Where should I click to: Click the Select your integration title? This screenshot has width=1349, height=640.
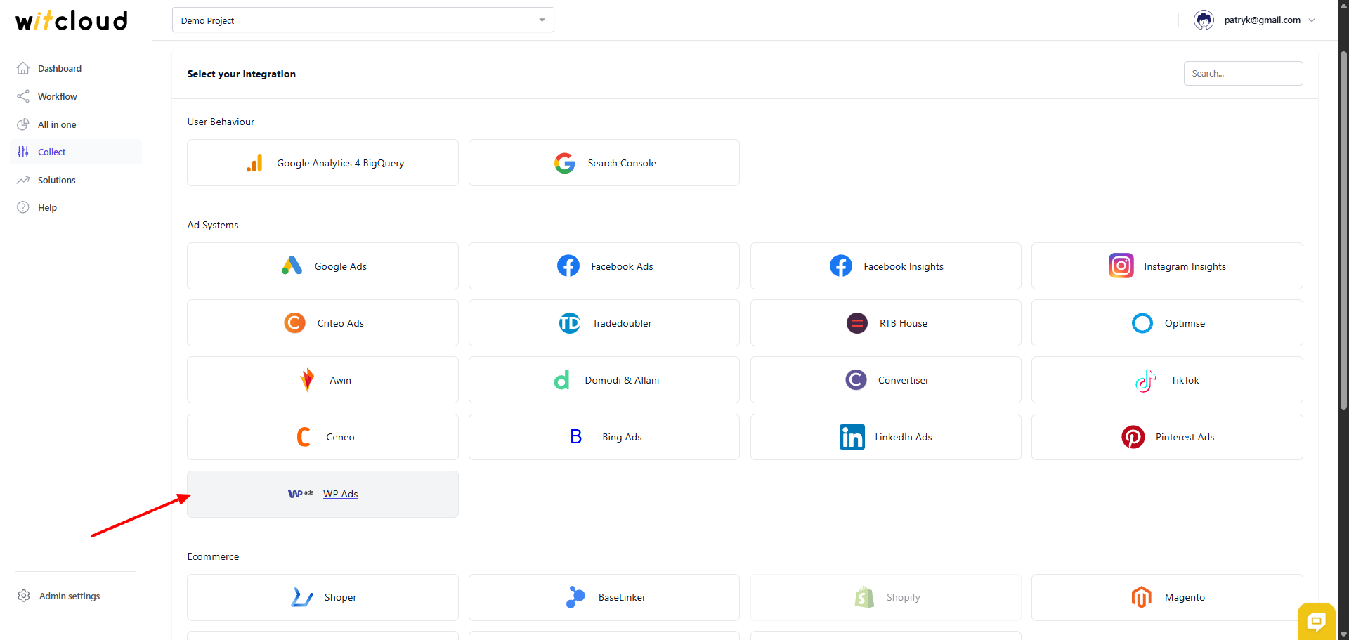pos(241,74)
